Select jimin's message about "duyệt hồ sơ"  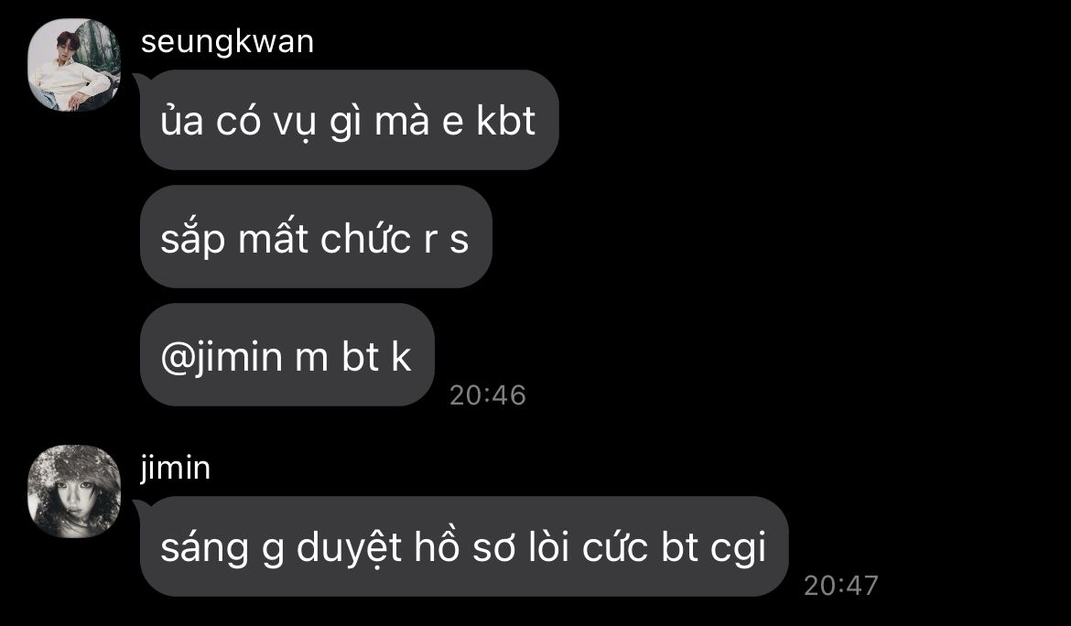point(464,546)
